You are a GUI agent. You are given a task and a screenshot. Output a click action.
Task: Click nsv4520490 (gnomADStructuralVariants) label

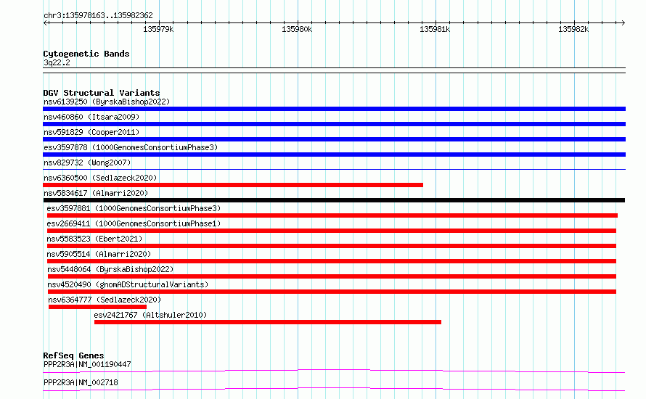pyautogui.click(x=128, y=284)
